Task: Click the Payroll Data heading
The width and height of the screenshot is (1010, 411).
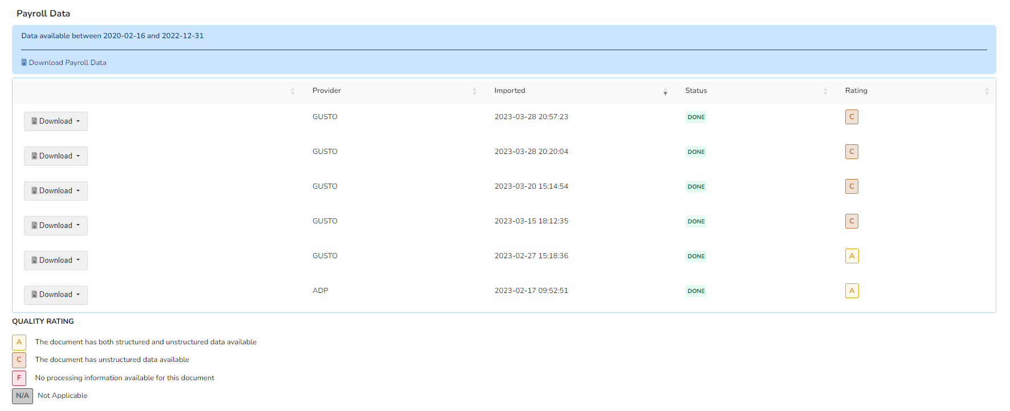Action: tap(43, 14)
